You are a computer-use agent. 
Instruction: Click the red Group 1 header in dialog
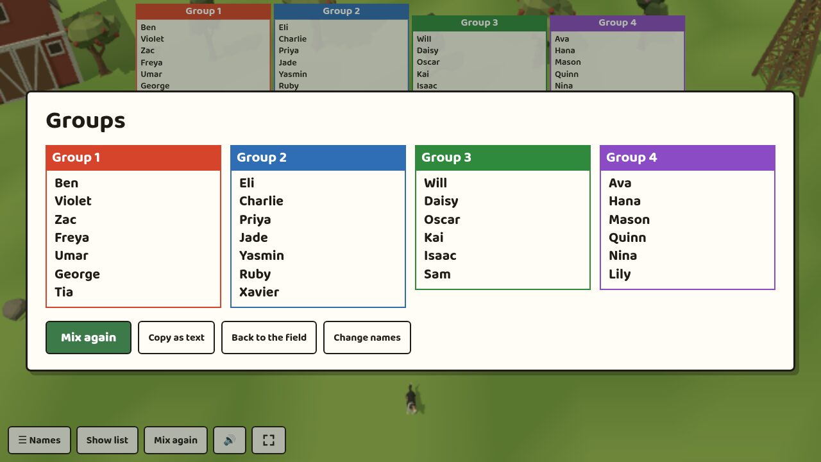click(133, 158)
